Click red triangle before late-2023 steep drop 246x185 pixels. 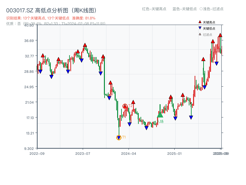coord(103,56)
